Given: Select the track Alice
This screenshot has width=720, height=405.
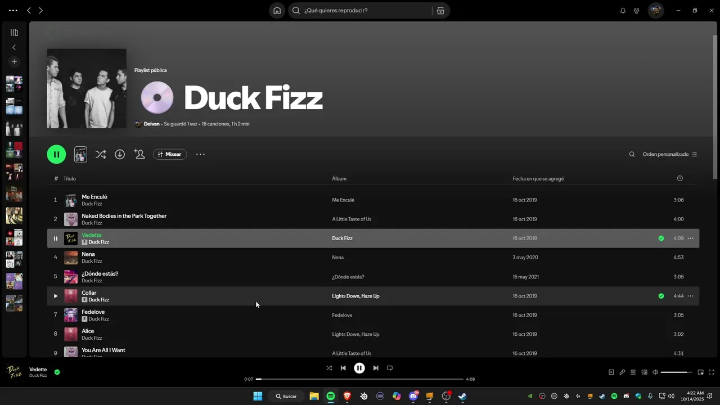Looking at the screenshot, I should coord(88,331).
